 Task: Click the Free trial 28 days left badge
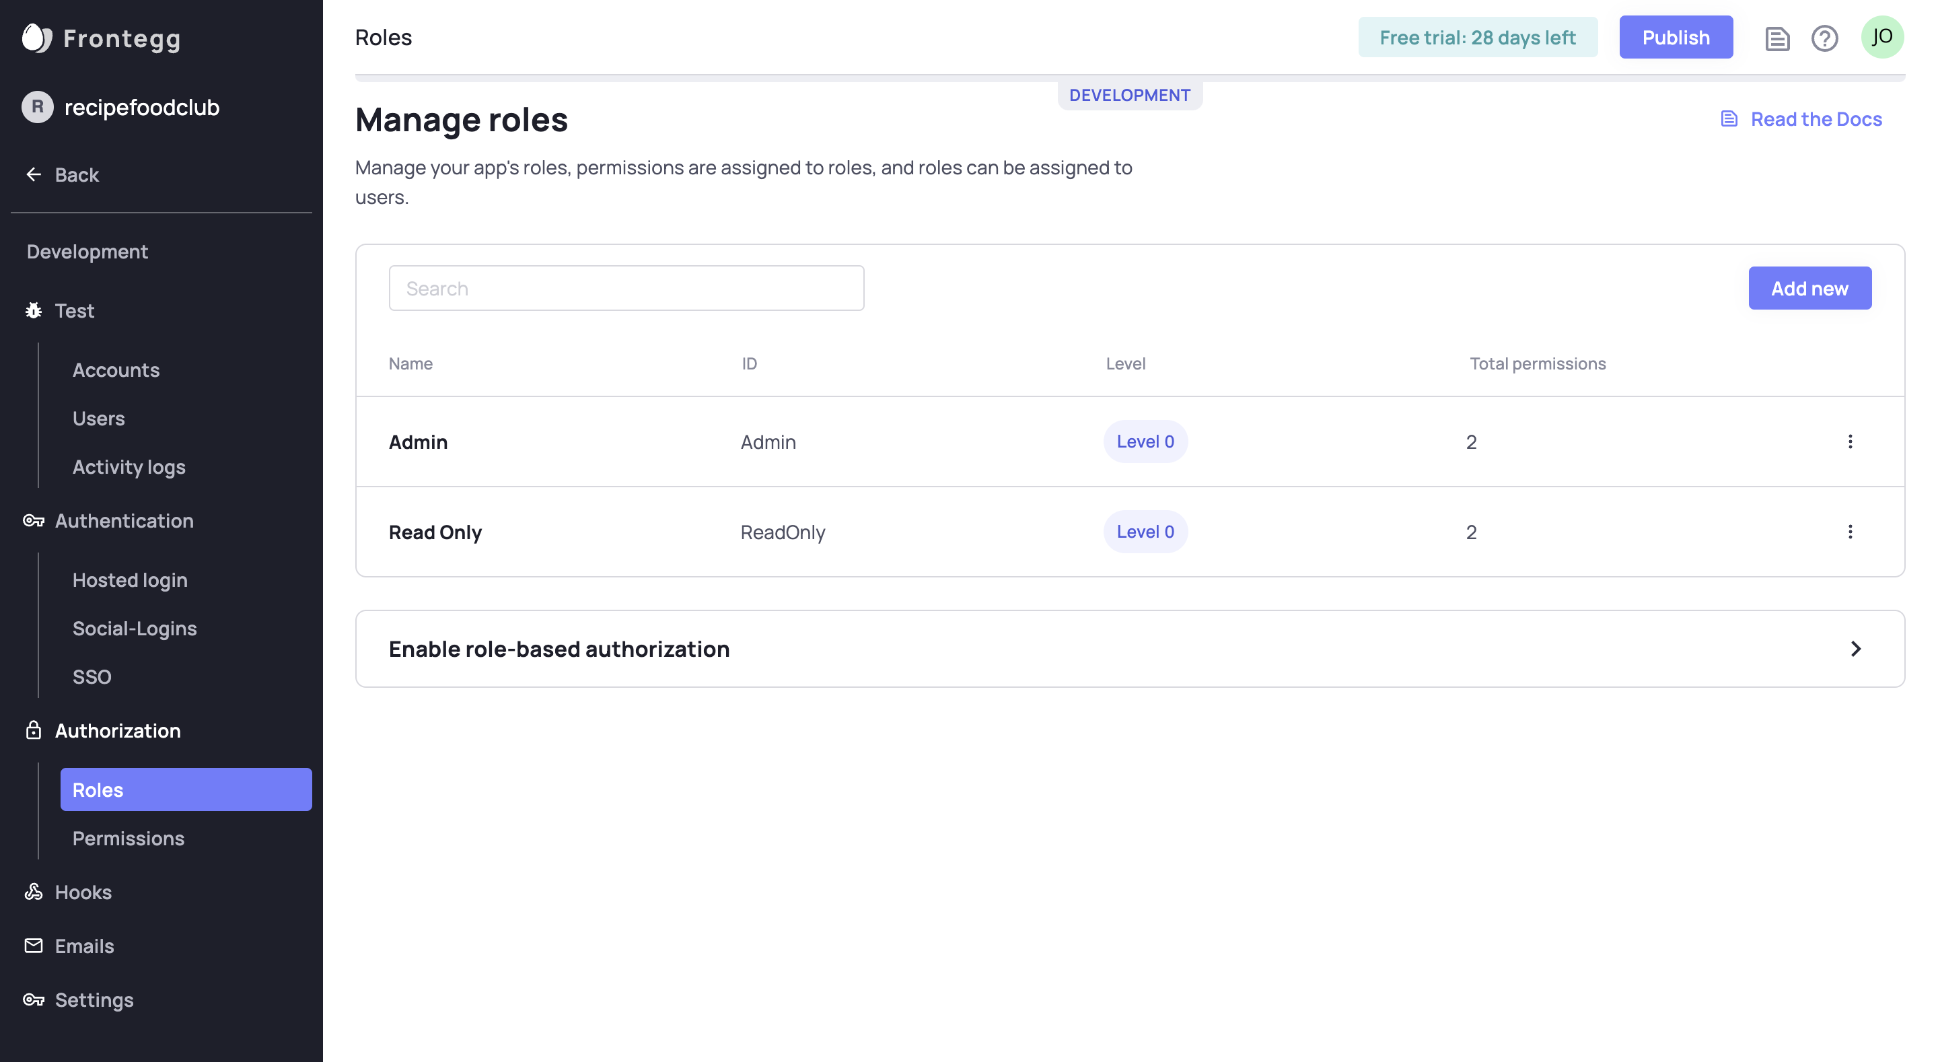(1478, 37)
